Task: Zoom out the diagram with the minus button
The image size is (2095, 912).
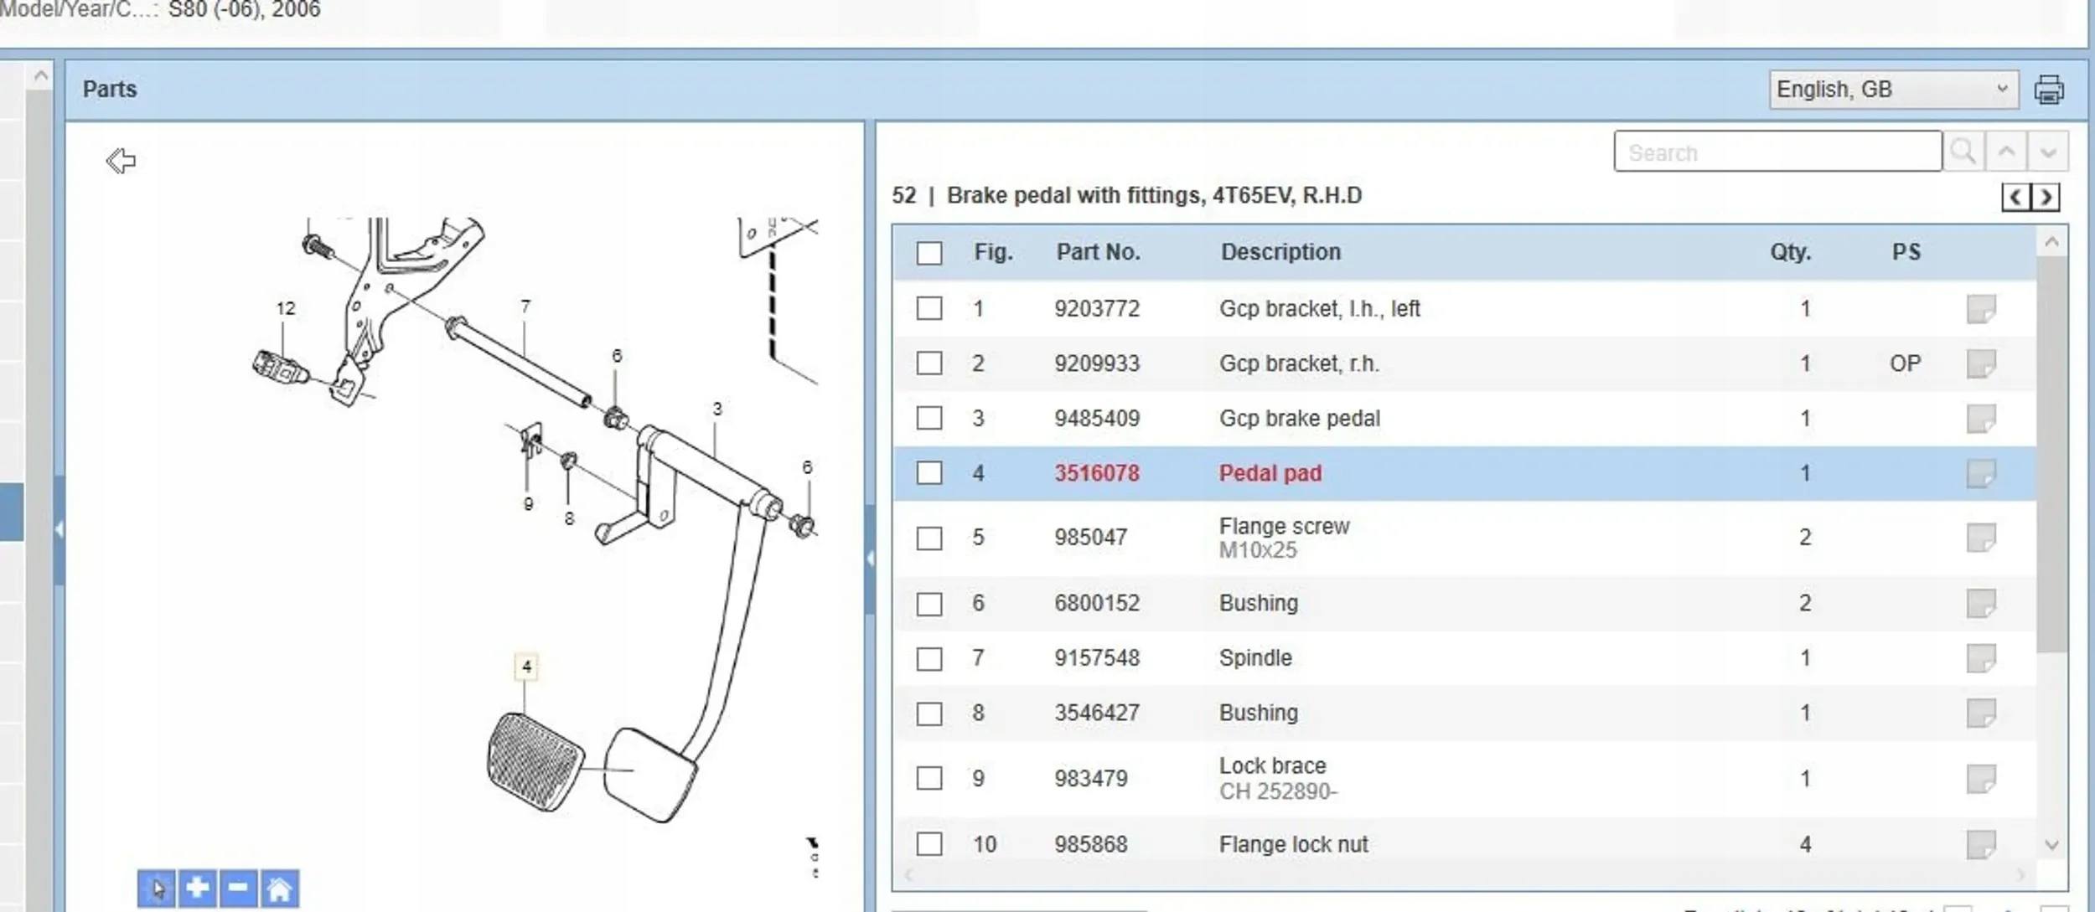Action: coord(238,888)
